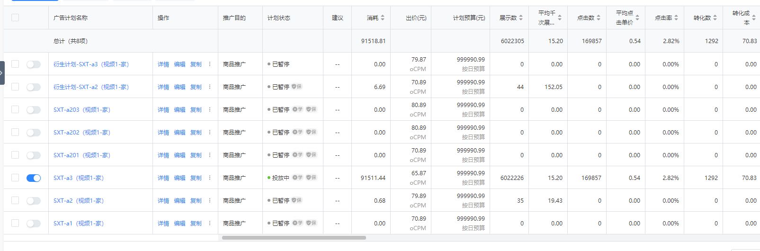Check the box for 衍生计划-SXT-a2
The height and width of the screenshot is (251, 760).
click(15, 87)
